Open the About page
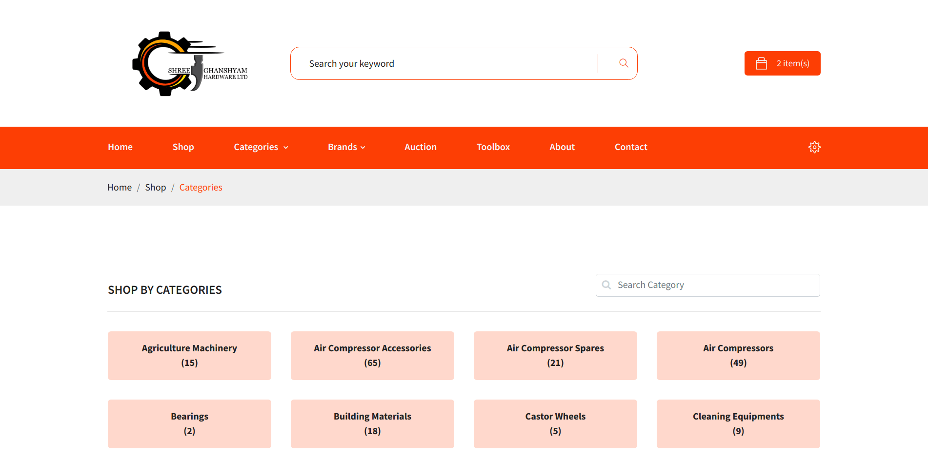 562,147
